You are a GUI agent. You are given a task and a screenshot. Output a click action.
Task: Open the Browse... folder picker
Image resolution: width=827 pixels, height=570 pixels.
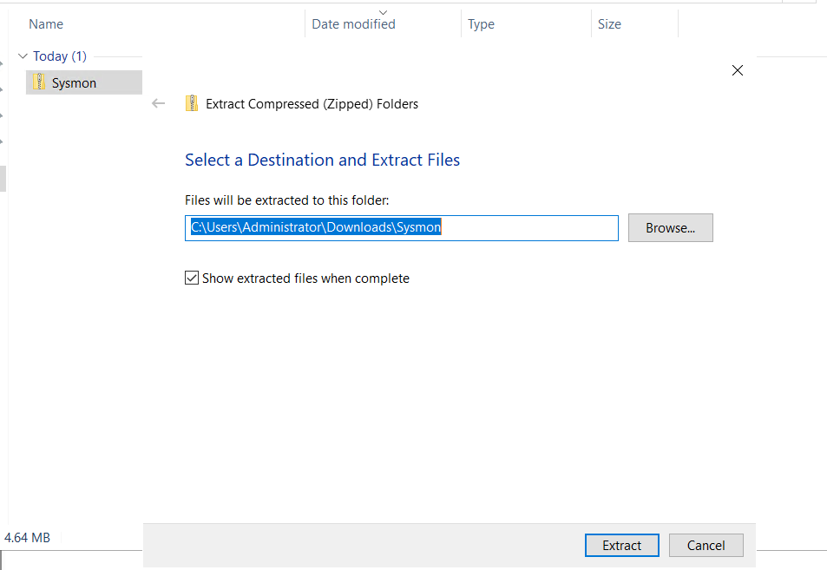coord(670,228)
